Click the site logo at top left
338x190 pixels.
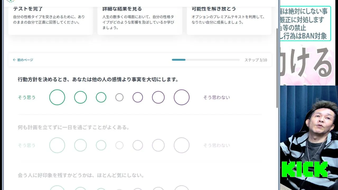tap(10, 1)
